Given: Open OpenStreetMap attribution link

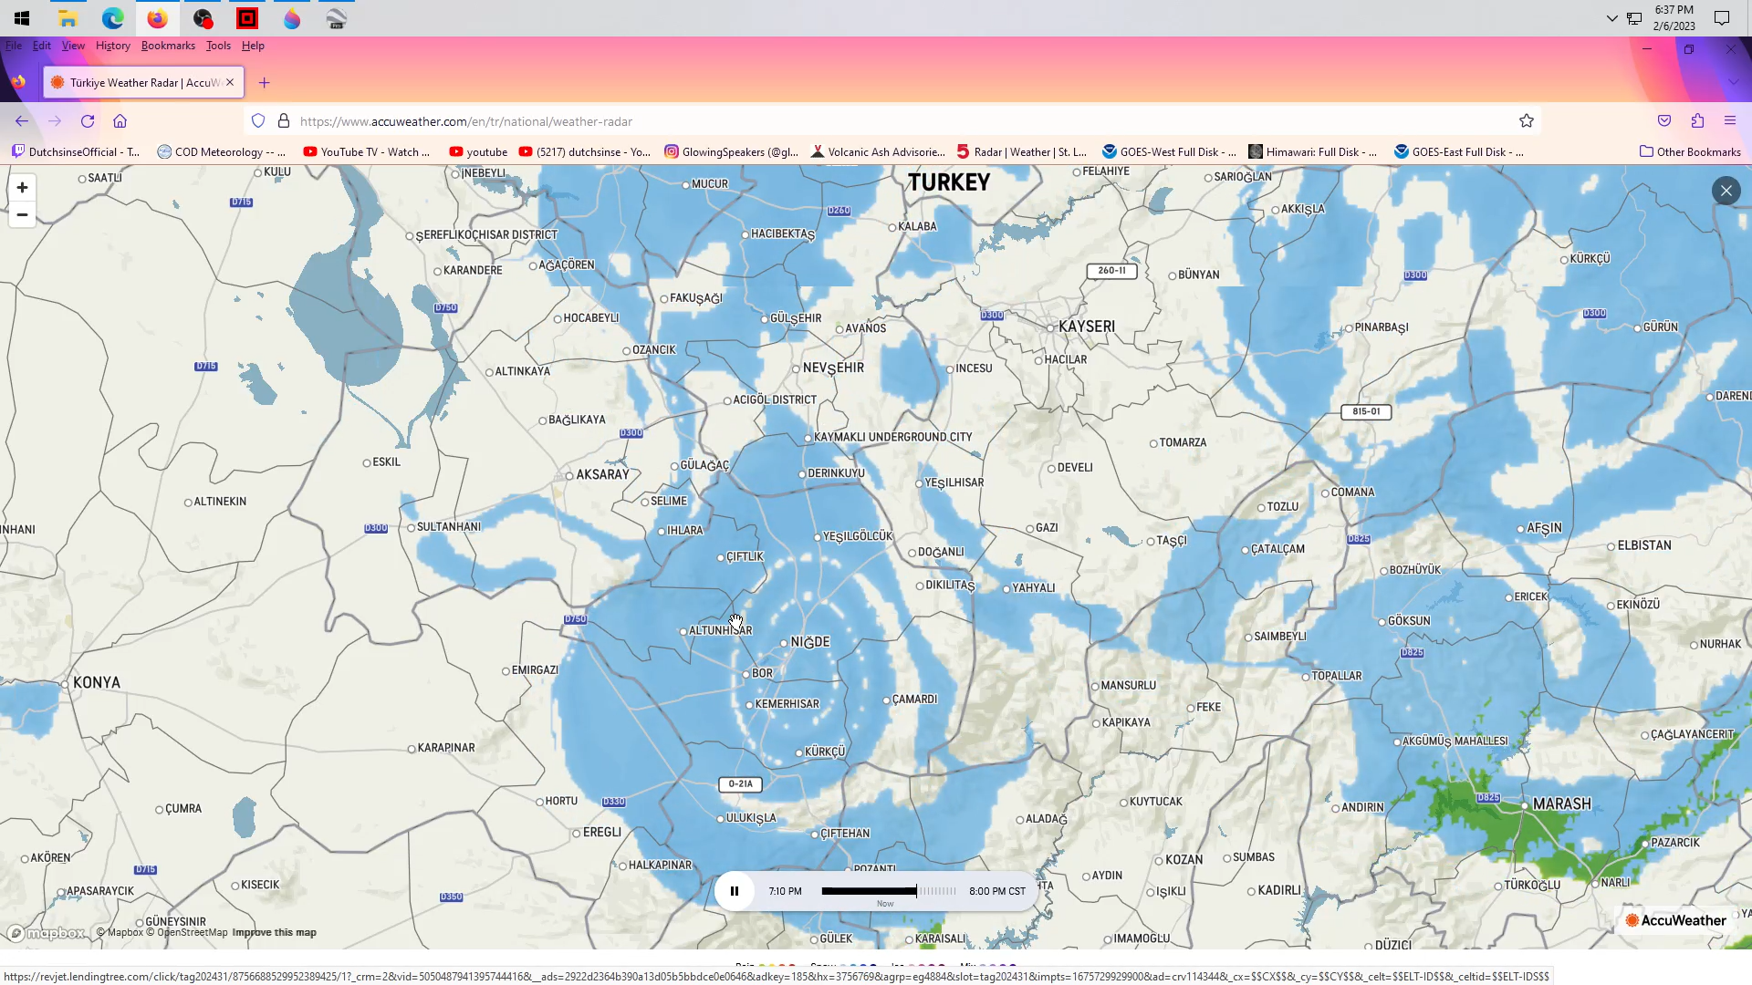Looking at the screenshot, I should click(x=187, y=933).
